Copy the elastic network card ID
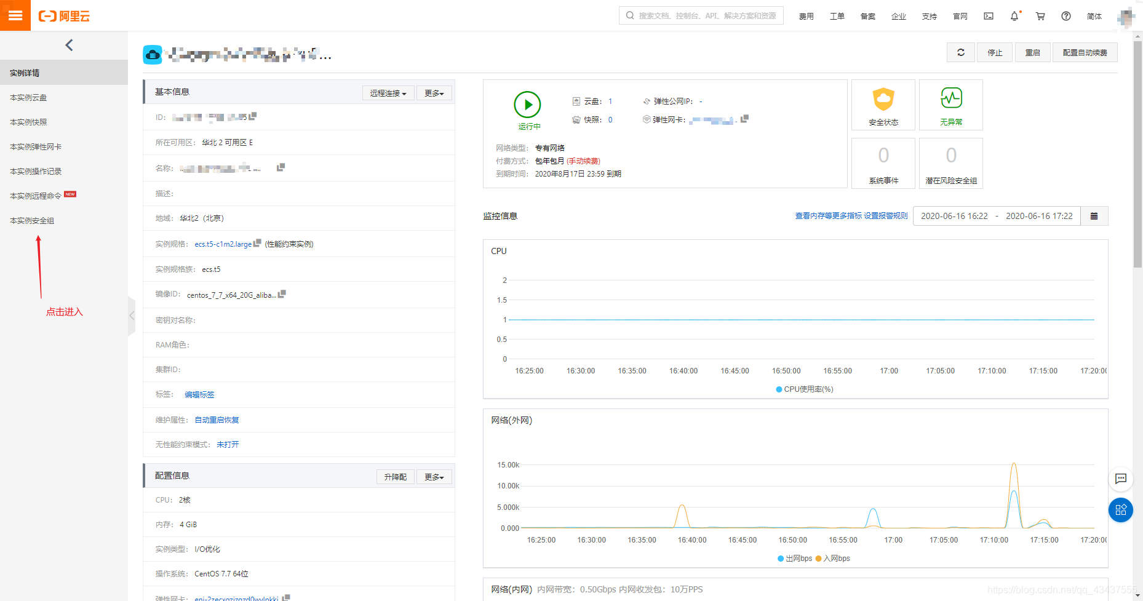This screenshot has width=1143, height=601. tap(744, 119)
